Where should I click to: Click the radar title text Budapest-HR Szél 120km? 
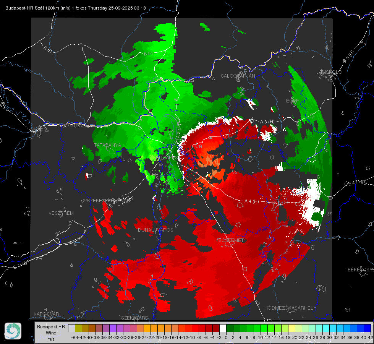(x=32, y=8)
